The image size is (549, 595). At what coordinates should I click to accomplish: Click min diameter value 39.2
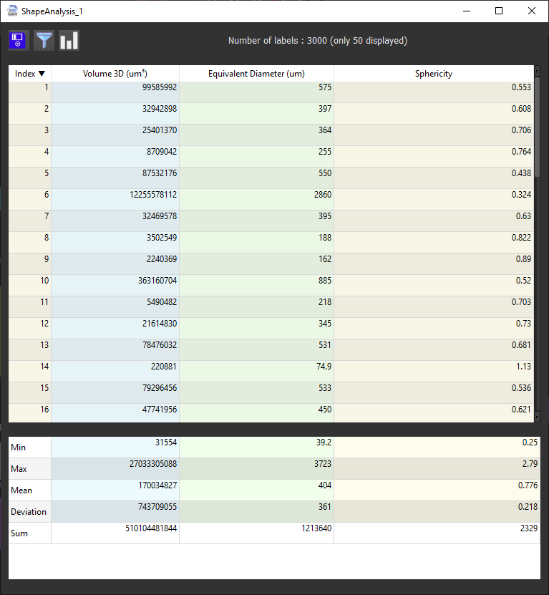click(257, 448)
